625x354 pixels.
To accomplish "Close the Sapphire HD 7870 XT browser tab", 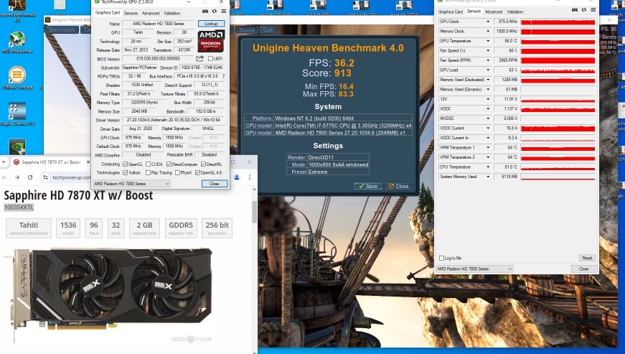I will pos(88,162).
